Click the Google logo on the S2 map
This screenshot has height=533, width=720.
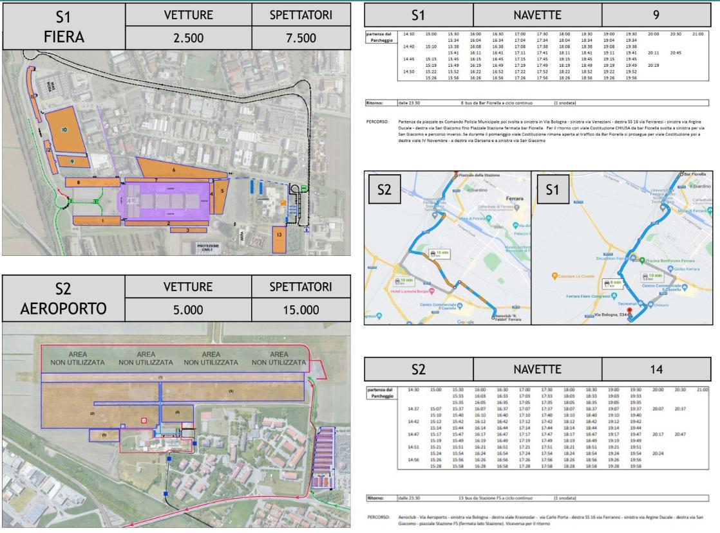(465, 322)
